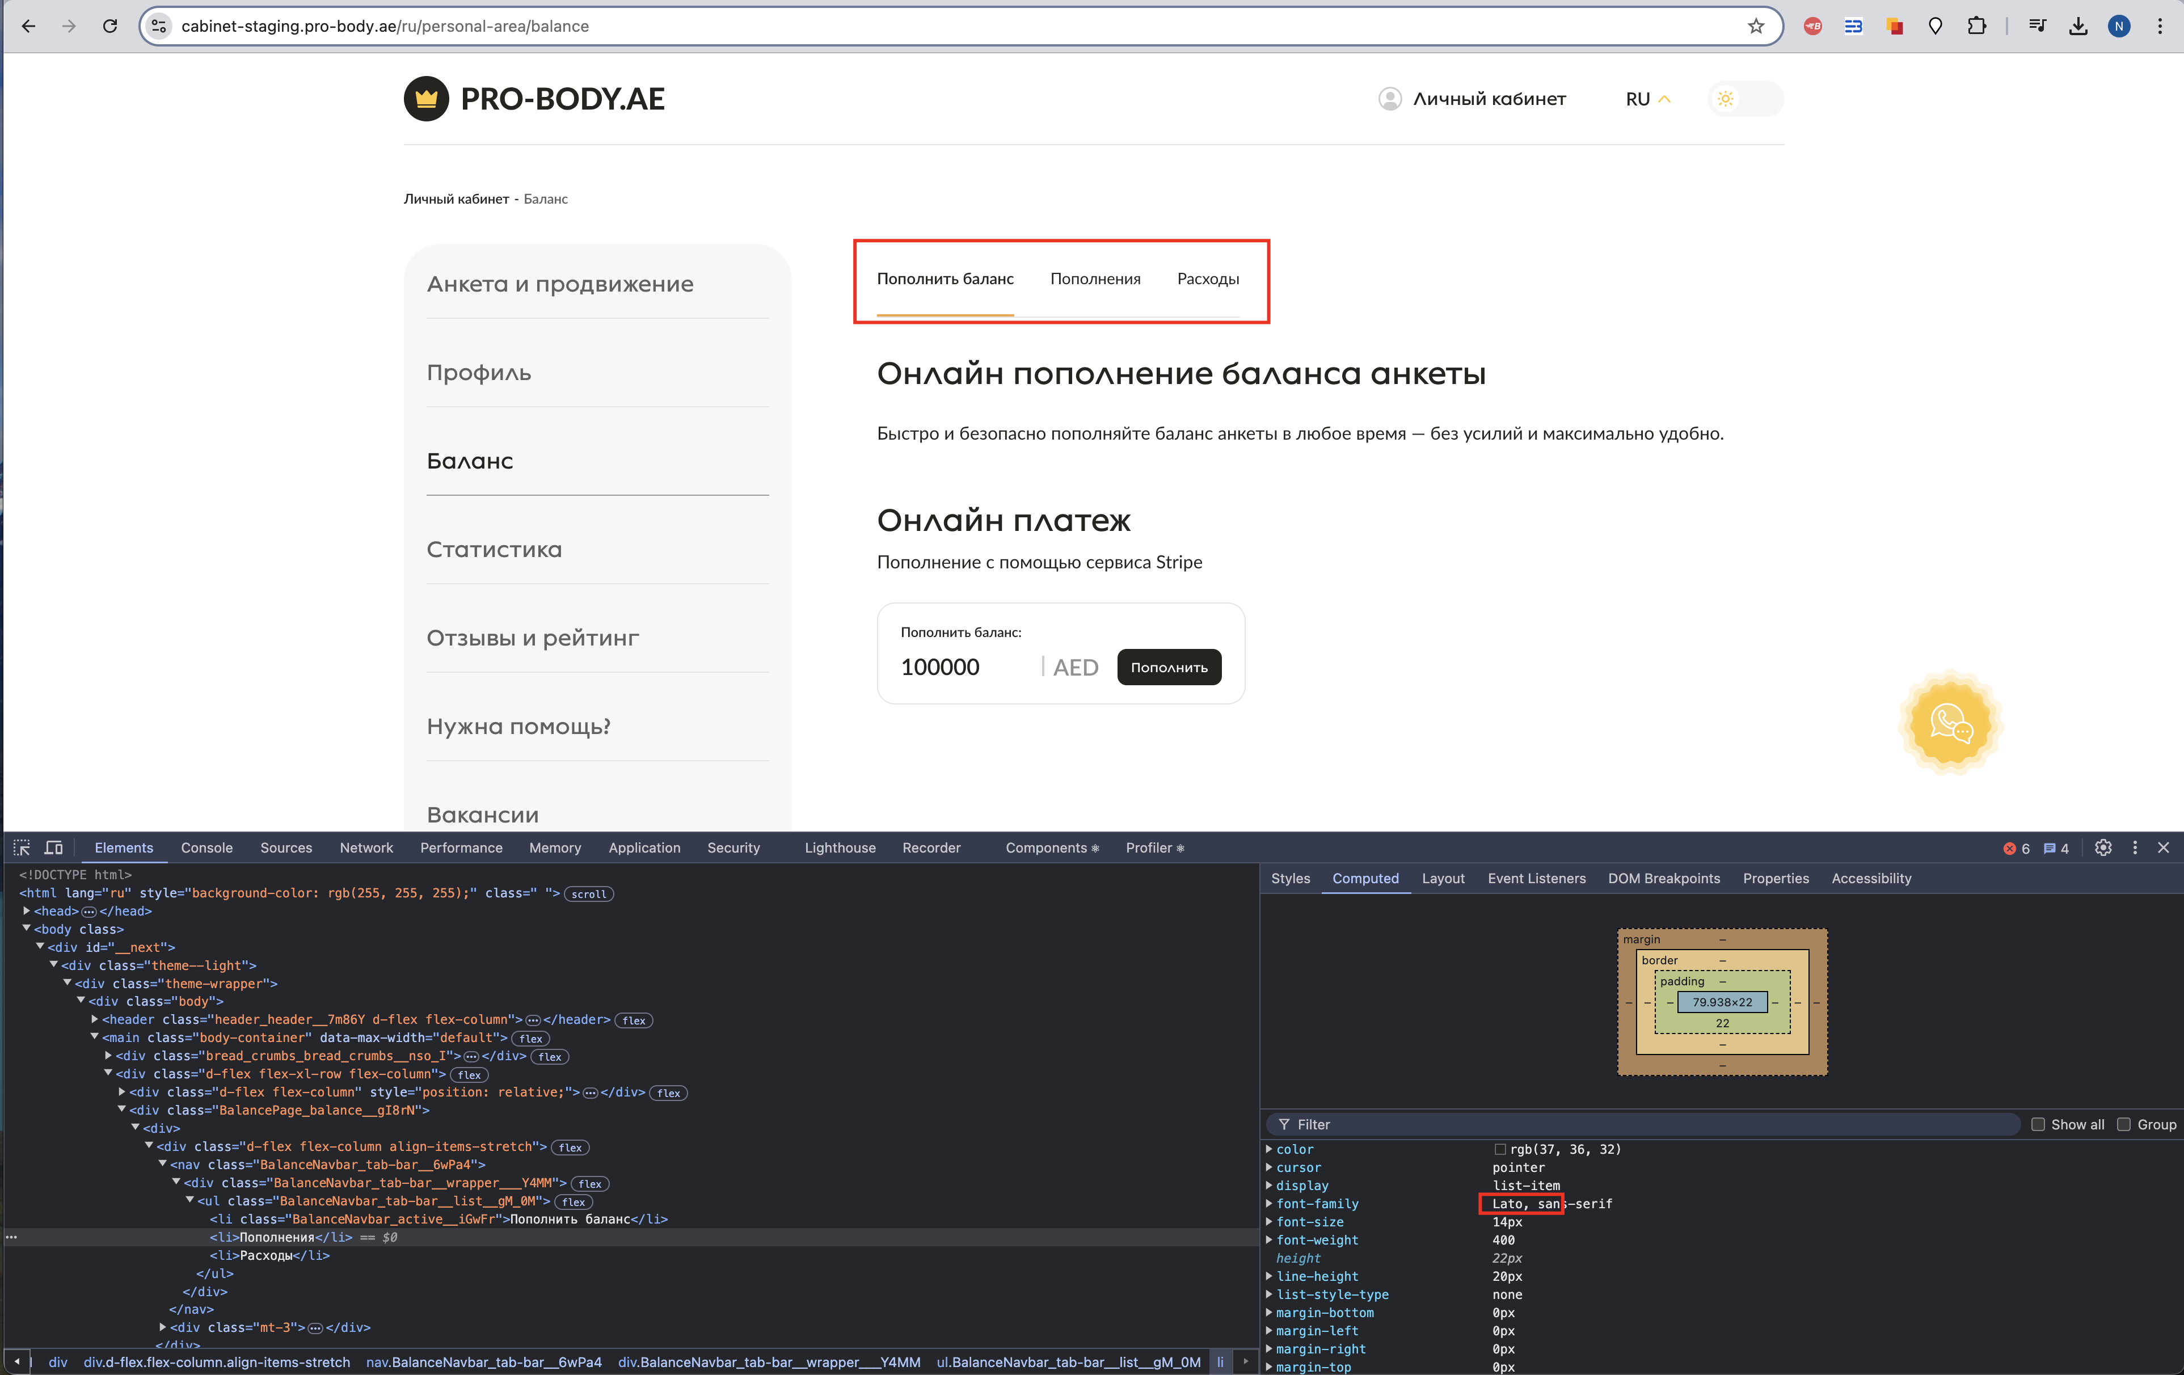
Task: Expand the font-family computed property
Action: point(1269,1204)
